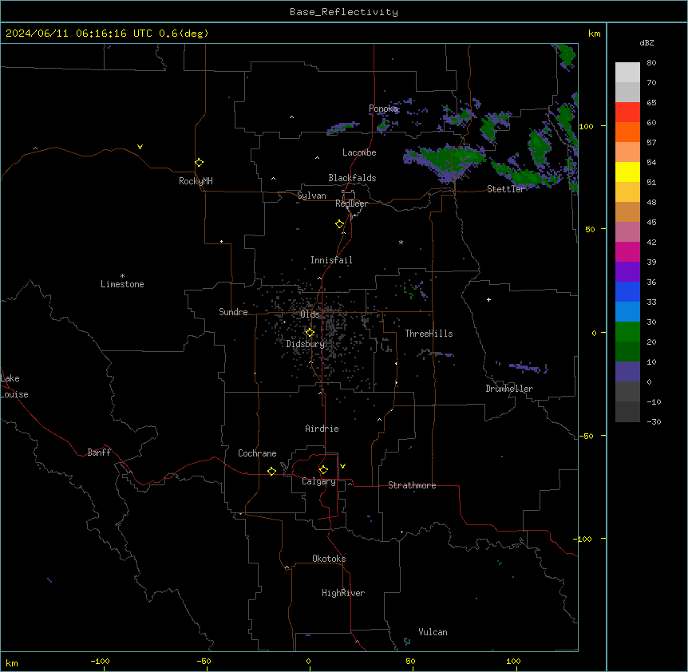
Task: Select the yellow 54-51 dBZ legend swatch
Action: 627,172
